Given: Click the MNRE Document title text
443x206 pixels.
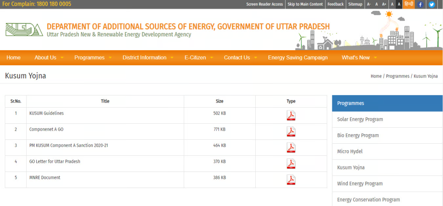Looking at the screenshot, I should point(45,178).
